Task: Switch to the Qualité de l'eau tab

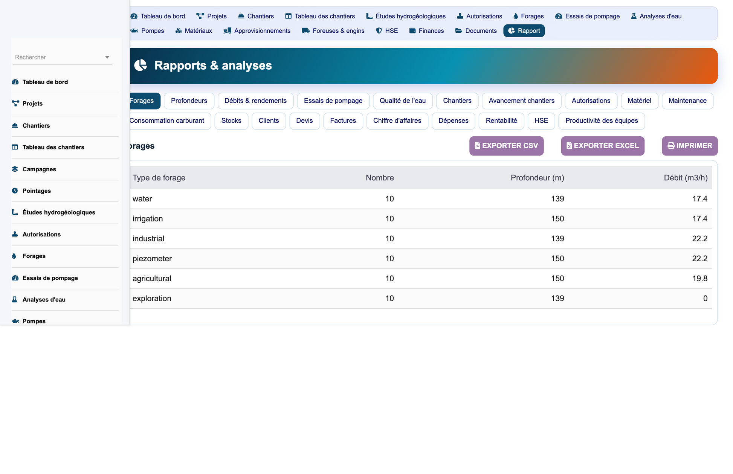Action: 403,101
